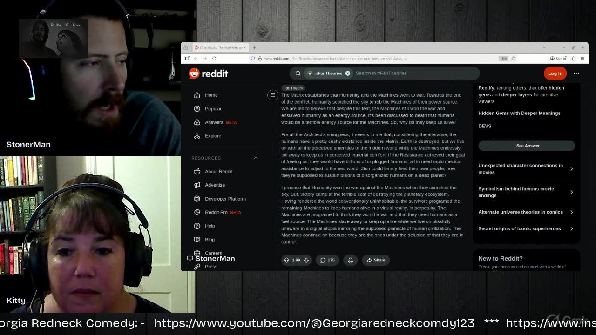Upvote the Matrix theory post
The width and height of the screenshot is (596, 335).
pos(287,260)
